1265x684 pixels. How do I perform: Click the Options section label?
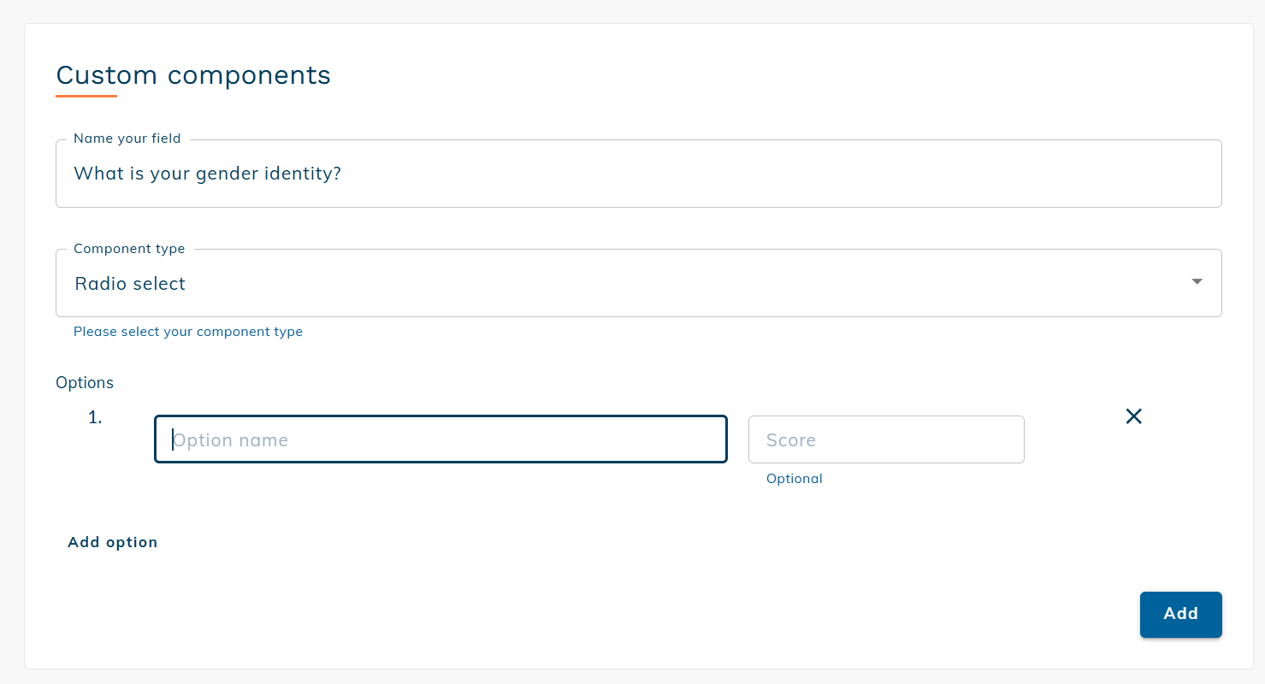pyautogui.click(x=85, y=383)
